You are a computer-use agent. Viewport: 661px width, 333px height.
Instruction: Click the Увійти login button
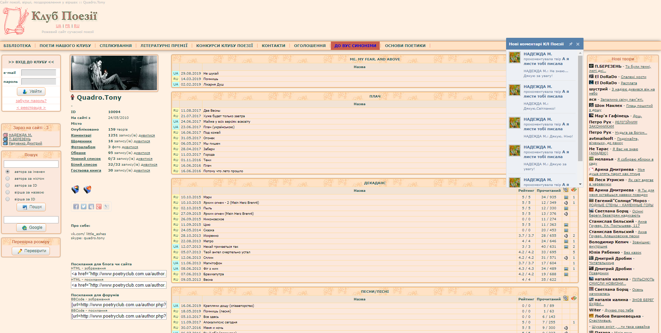click(x=31, y=91)
